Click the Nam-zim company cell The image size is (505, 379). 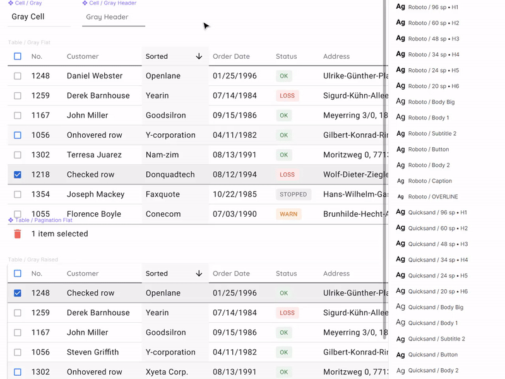pyautogui.click(x=162, y=155)
